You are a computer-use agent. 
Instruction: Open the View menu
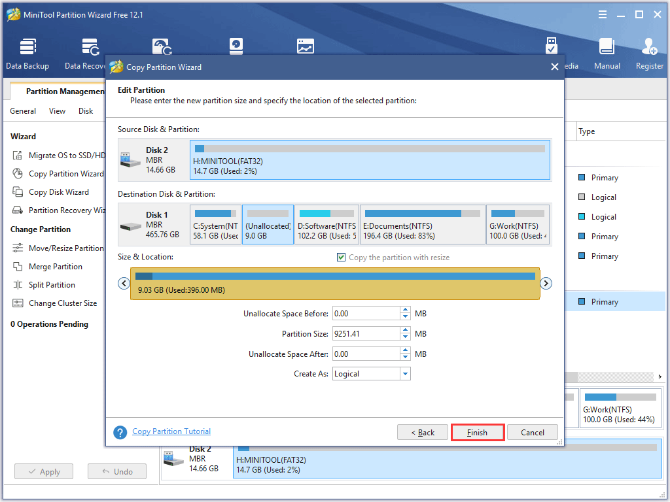[58, 111]
